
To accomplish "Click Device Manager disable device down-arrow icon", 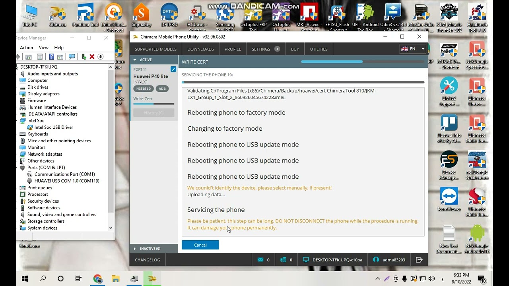I will click(x=101, y=57).
